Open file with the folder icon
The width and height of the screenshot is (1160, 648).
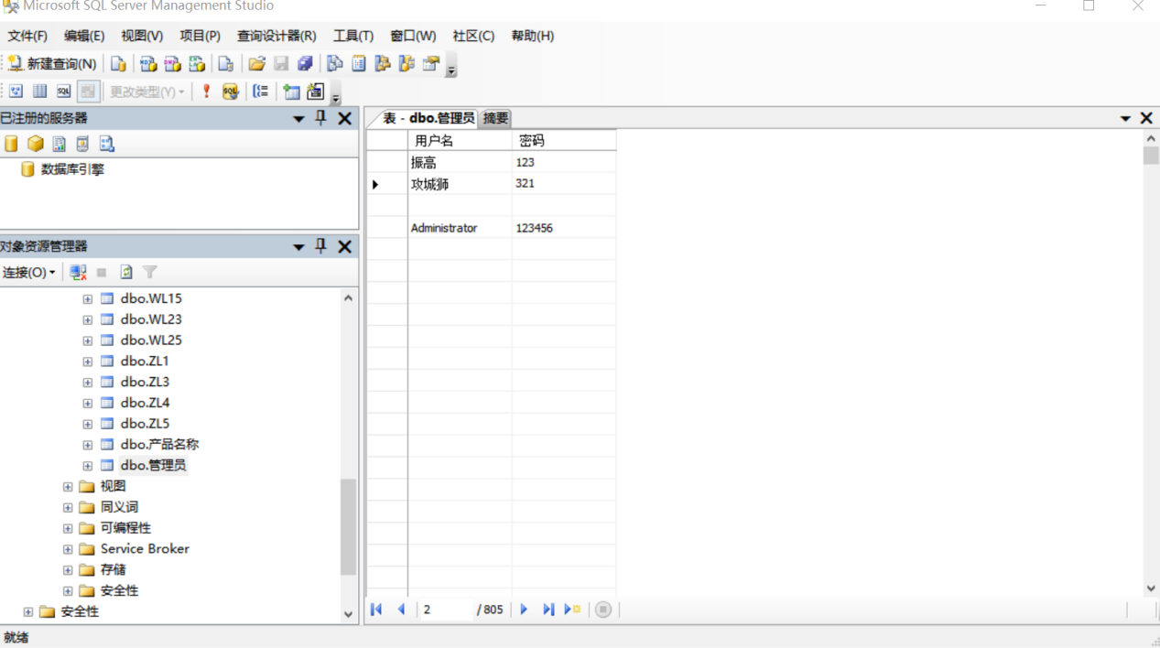coord(256,64)
